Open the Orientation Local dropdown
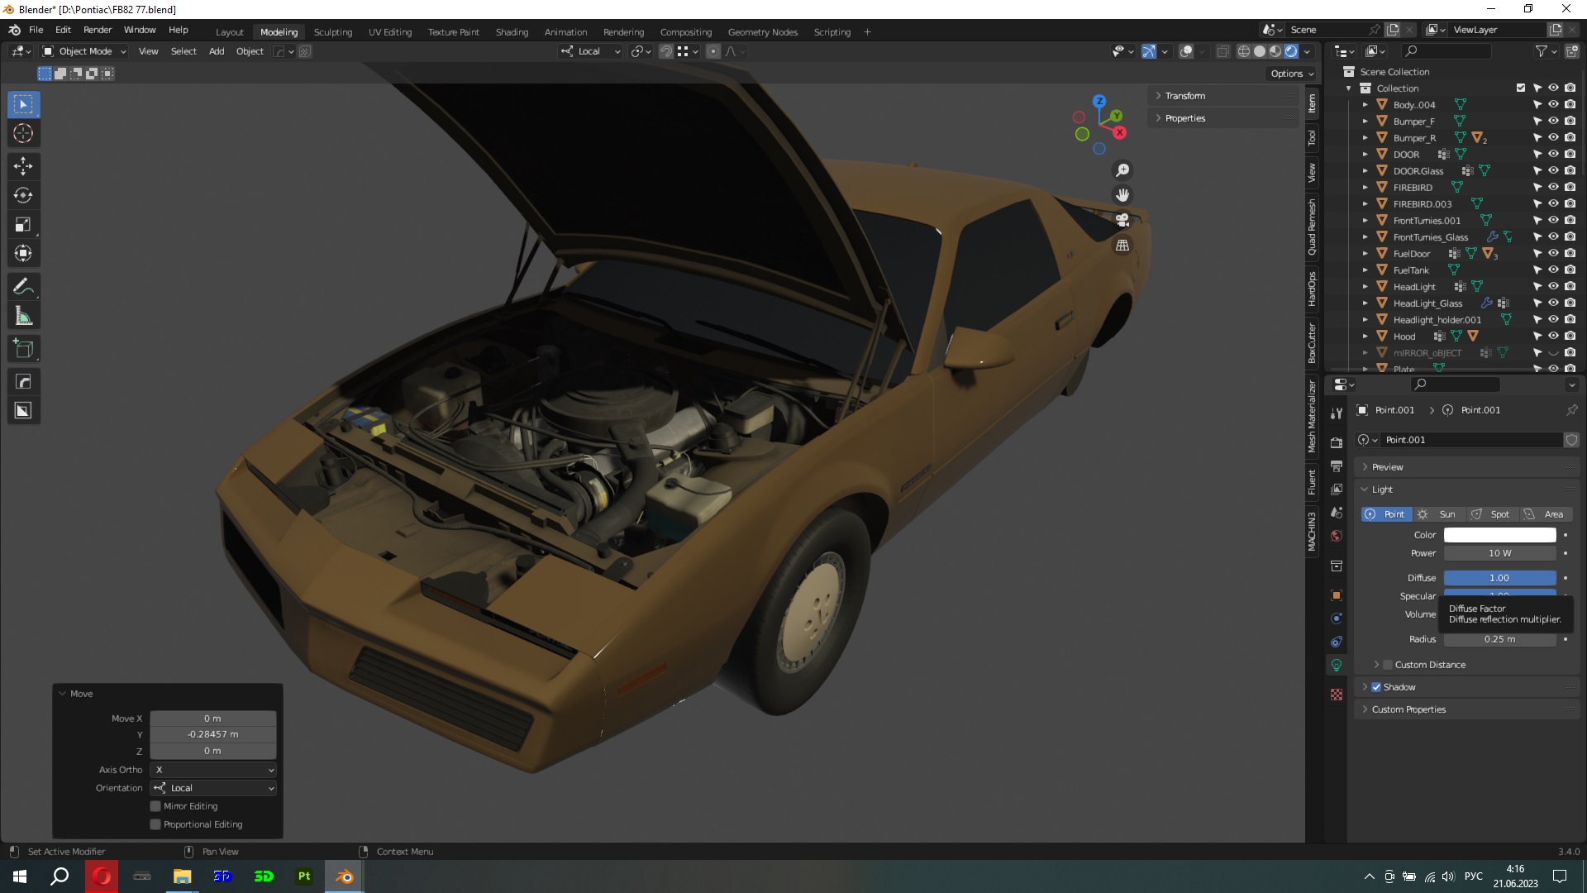 (x=213, y=788)
